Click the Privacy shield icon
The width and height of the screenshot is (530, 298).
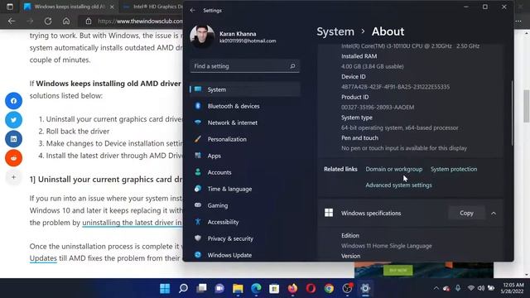point(198,238)
